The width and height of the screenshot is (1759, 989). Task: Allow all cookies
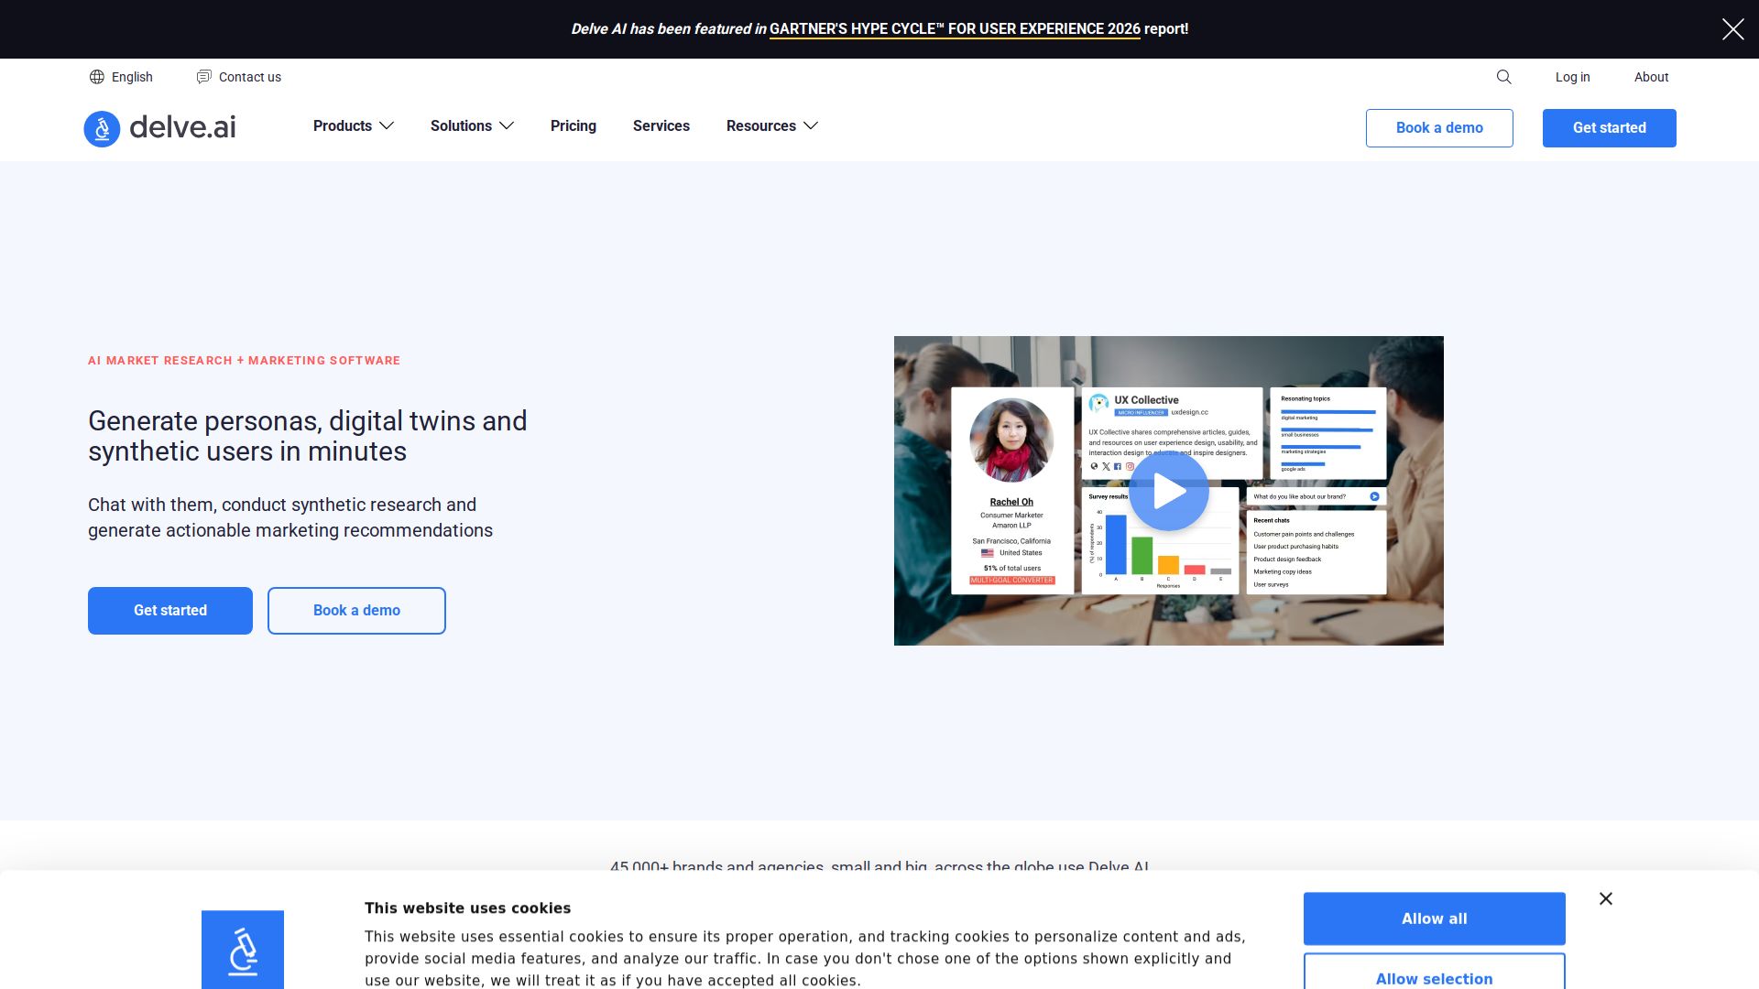point(1435,918)
